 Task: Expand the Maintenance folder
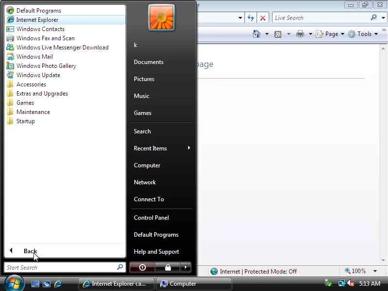point(65,112)
